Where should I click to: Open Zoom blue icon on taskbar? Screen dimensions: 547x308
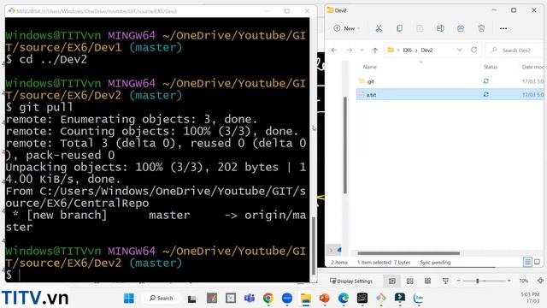point(287,299)
